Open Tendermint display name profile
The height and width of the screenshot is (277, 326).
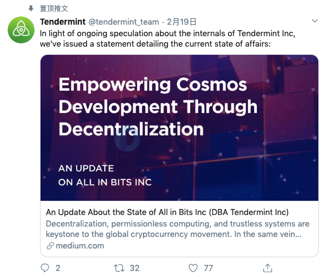(x=62, y=21)
